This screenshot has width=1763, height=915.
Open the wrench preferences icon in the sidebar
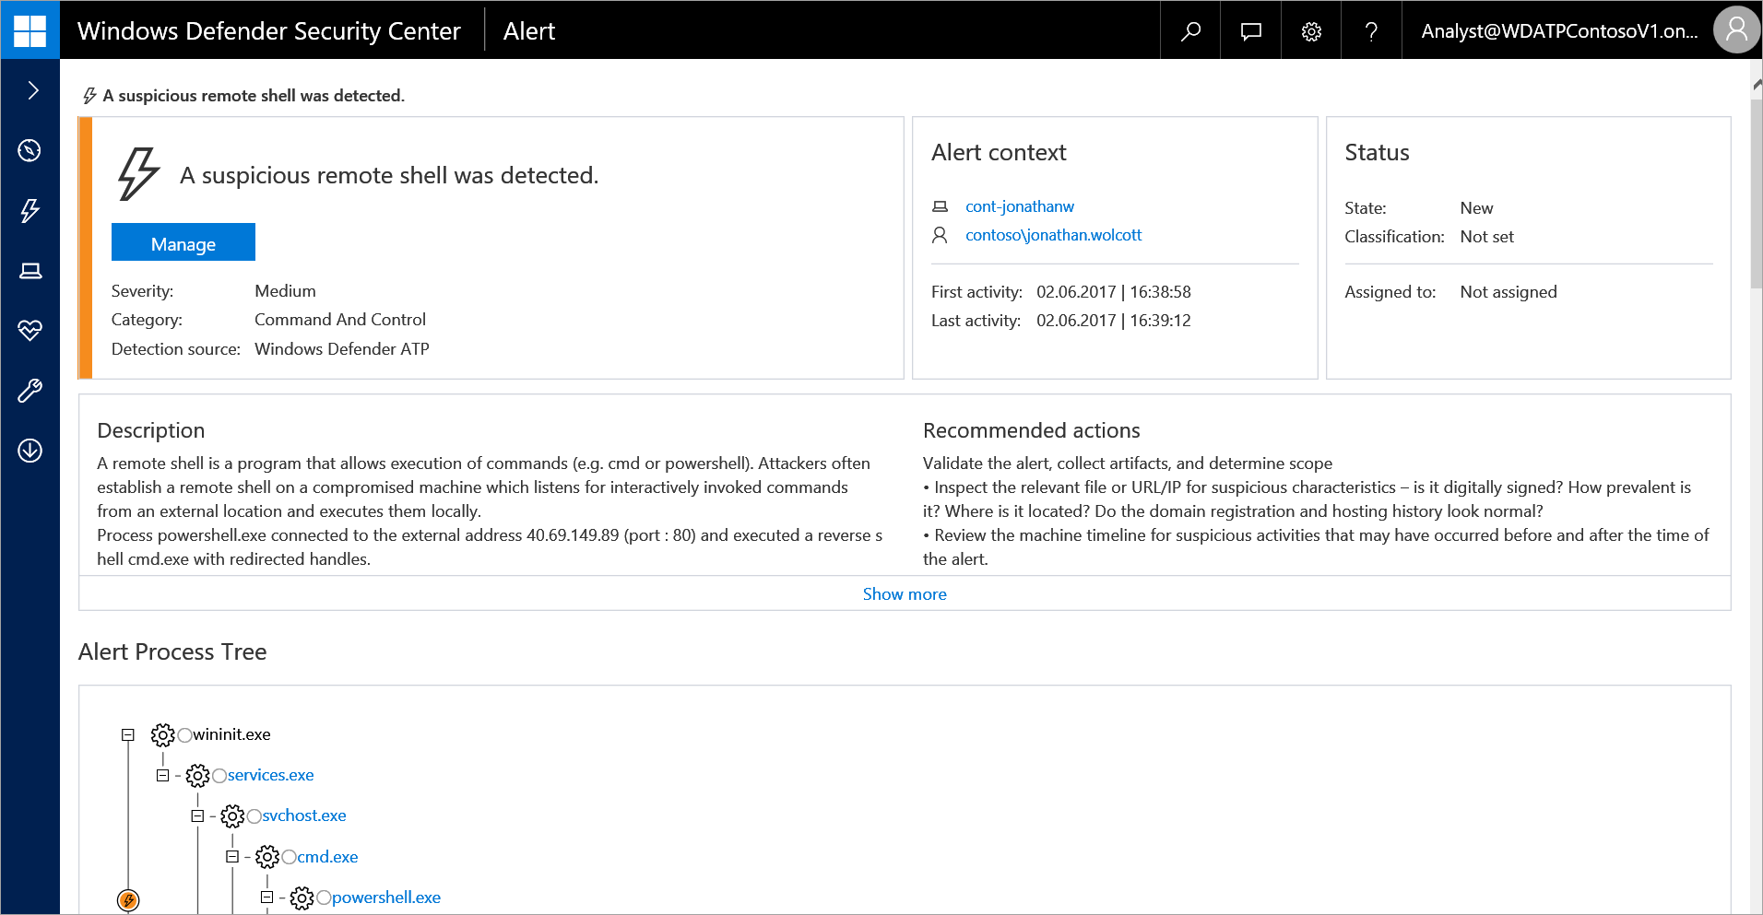(x=30, y=391)
